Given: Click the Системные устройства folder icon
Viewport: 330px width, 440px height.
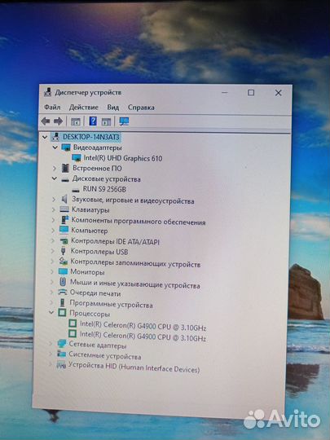Looking at the screenshot, I should tap(61, 354).
